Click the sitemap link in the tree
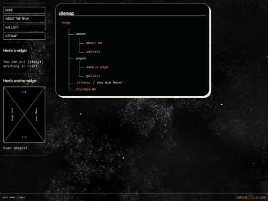This screenshot has height=201, width=268. (x=83, y=82)
